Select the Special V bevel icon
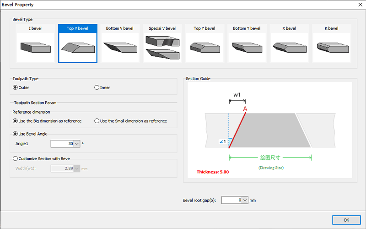Viewport: 366px width, 229px height. pyautogui.click(x=162, y=46)
